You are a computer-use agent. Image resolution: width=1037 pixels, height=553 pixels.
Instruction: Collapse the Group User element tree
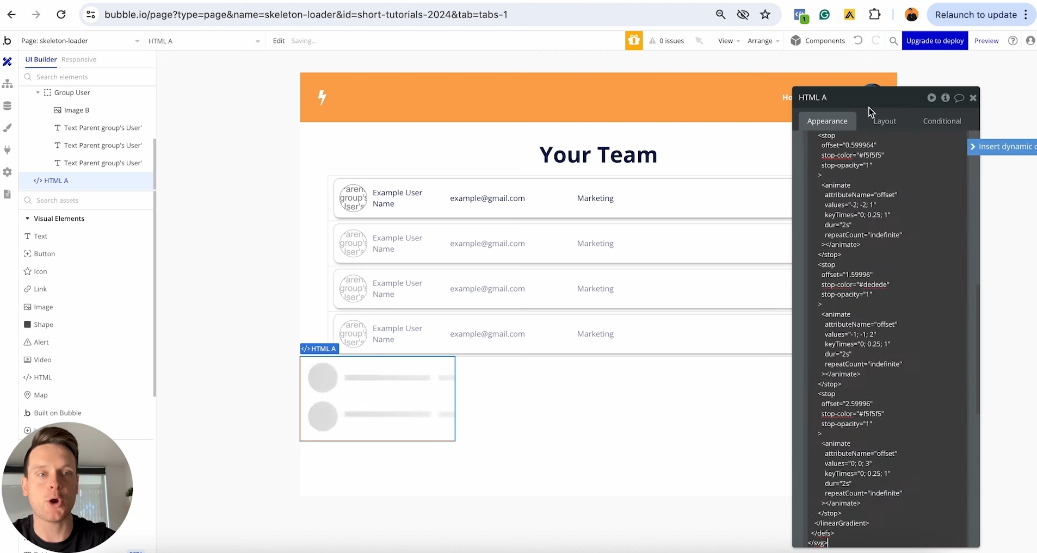click(37, 92)
